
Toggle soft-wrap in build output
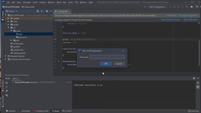coord(198,83)
